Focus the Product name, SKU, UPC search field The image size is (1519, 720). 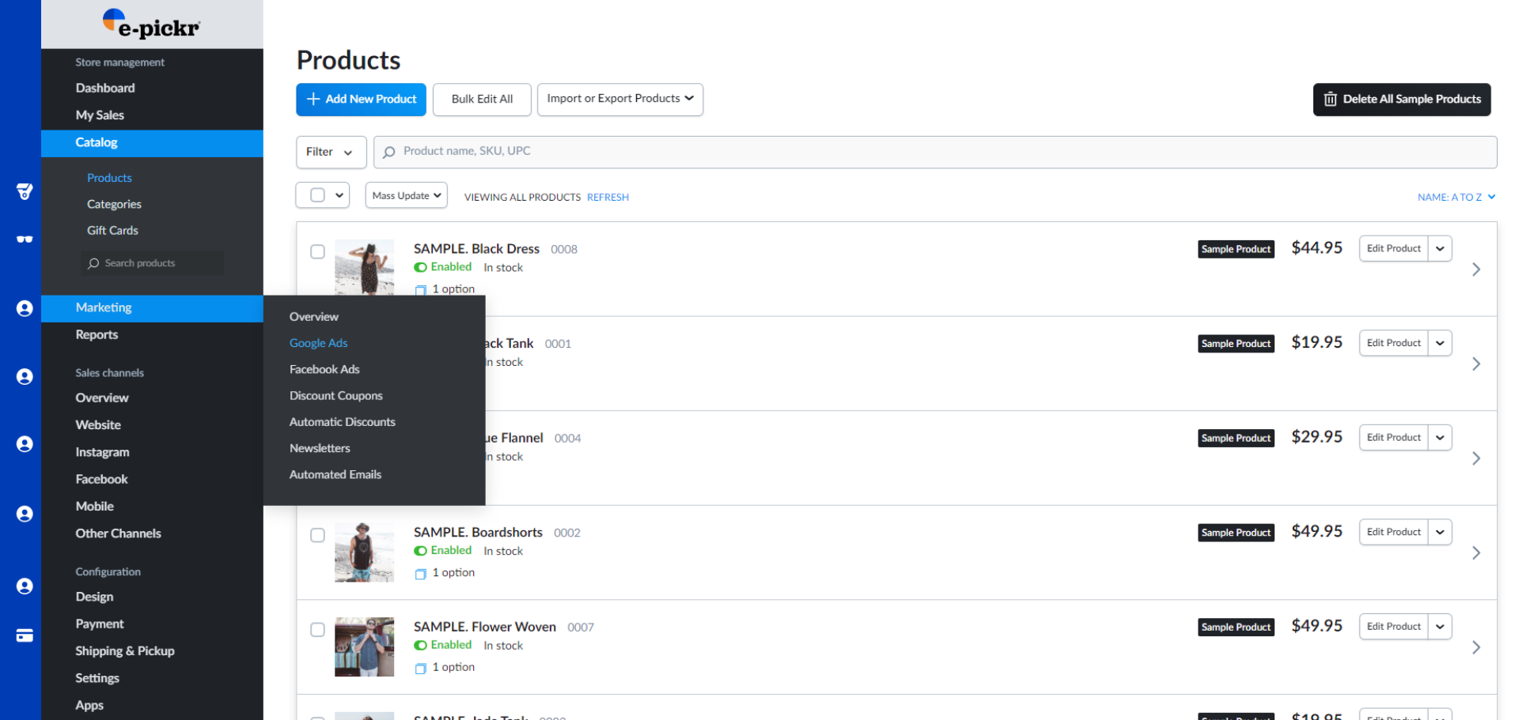pyautogui.click(x=935, y=152)
